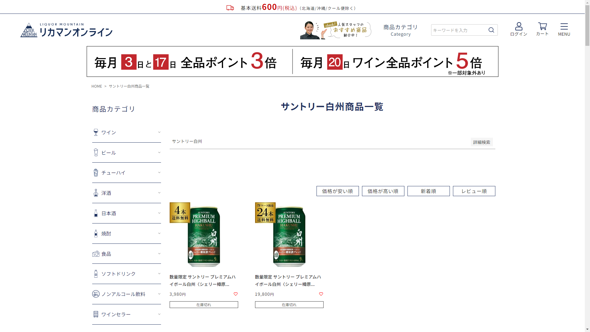Click the wine glass category icon
The height and width of the screenshot is (332, 590).
pyautogui.click(x=96, y=132)
